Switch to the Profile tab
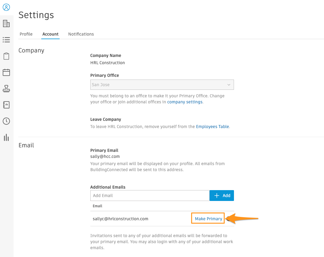Viewport: 324px width, 257px height. pos(26,34)
